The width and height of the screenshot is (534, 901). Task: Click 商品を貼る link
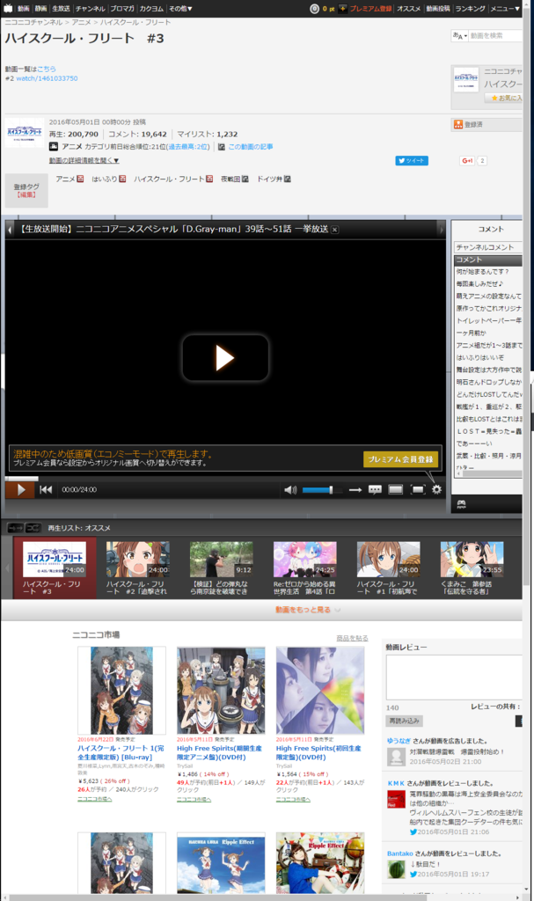point(352,638)
